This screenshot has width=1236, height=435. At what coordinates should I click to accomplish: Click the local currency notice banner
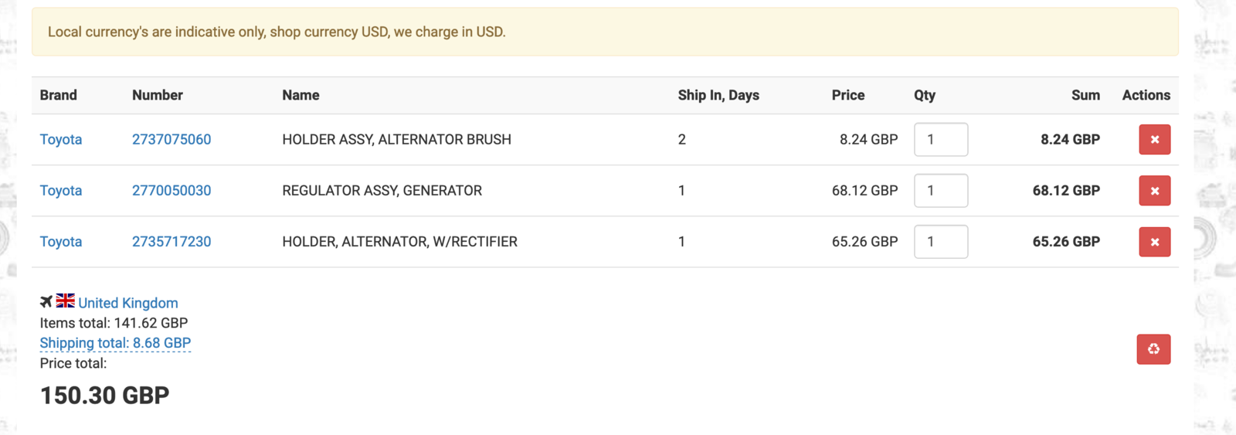tap(605, 32)
